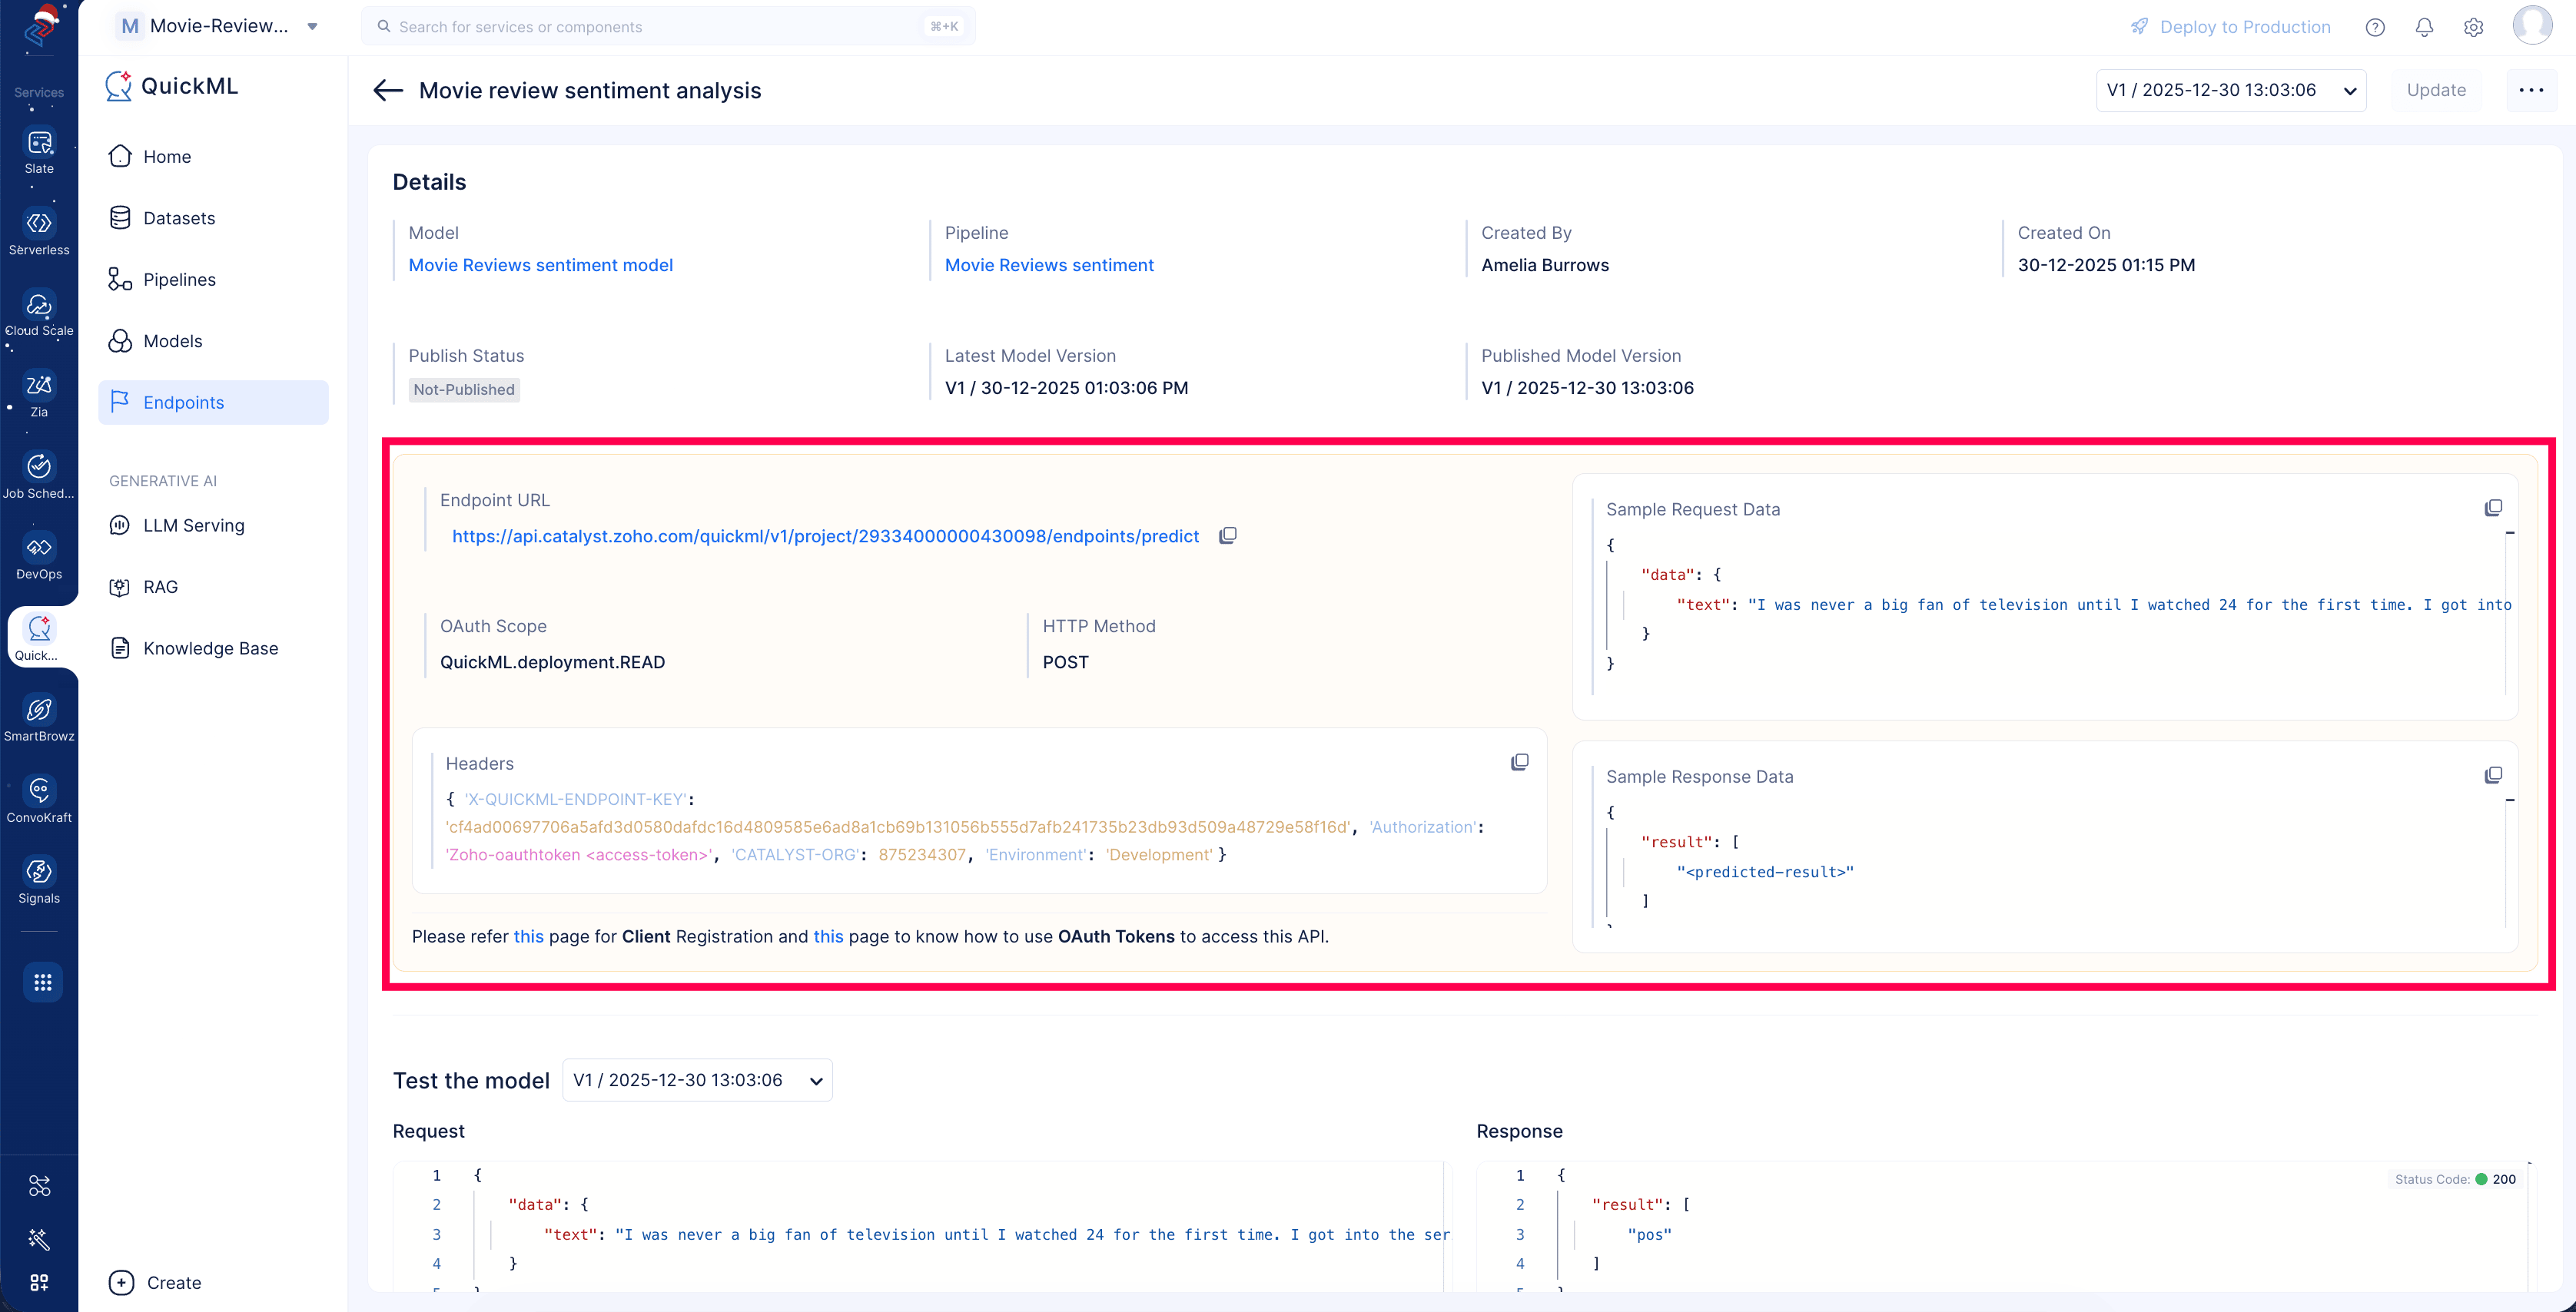Open the OAuth Tokens 'this' link
2576x1312 pixels.
click(828, 936)
